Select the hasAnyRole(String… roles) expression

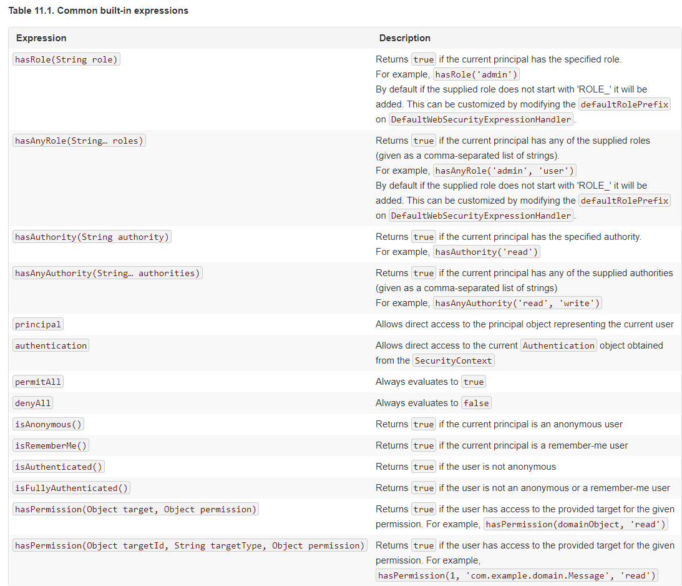(x=79, y=141)
